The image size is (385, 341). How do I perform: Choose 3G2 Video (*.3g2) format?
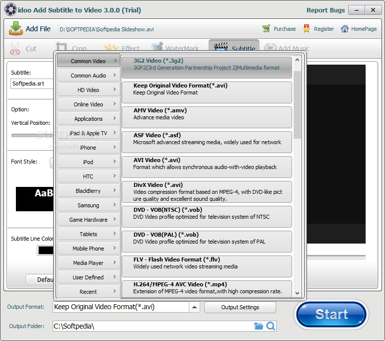click(x=207, y=68)
